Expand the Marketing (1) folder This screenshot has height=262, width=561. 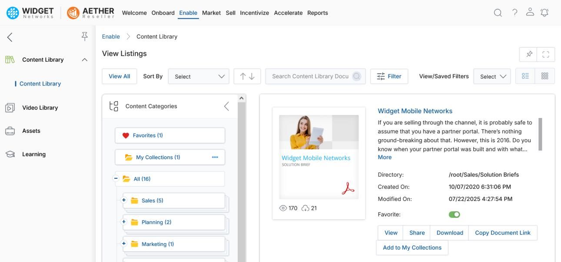(123, 243)
